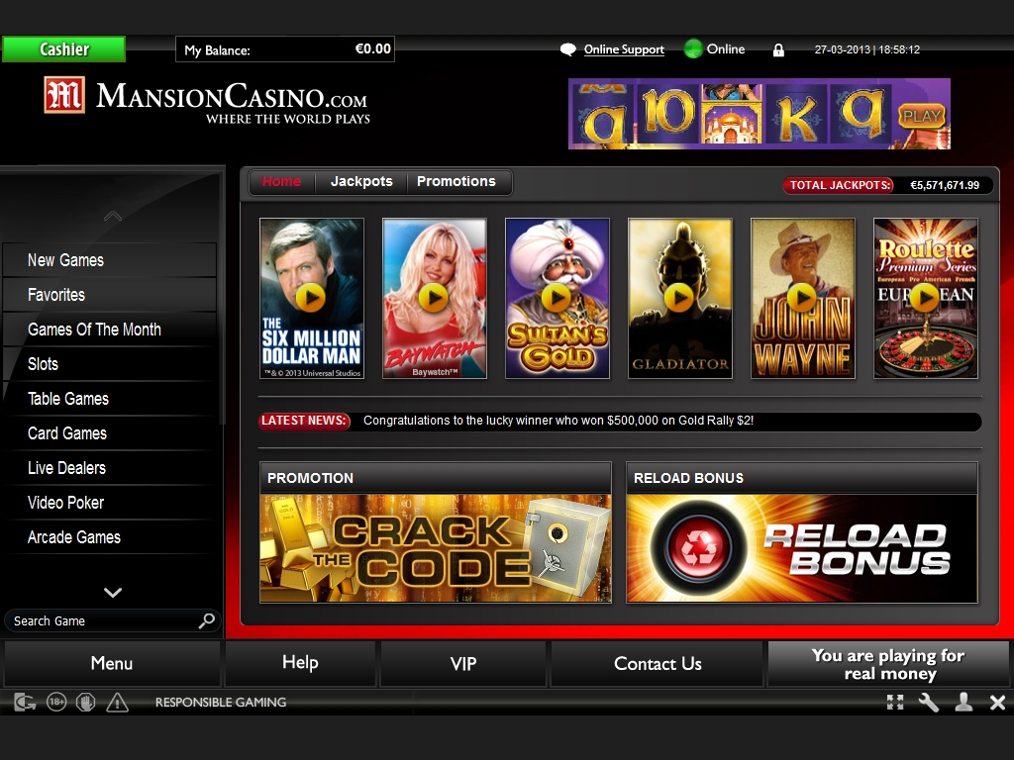Click the 18+ age restriction icon
1014x760 pixels.
(x=56, y=703)
